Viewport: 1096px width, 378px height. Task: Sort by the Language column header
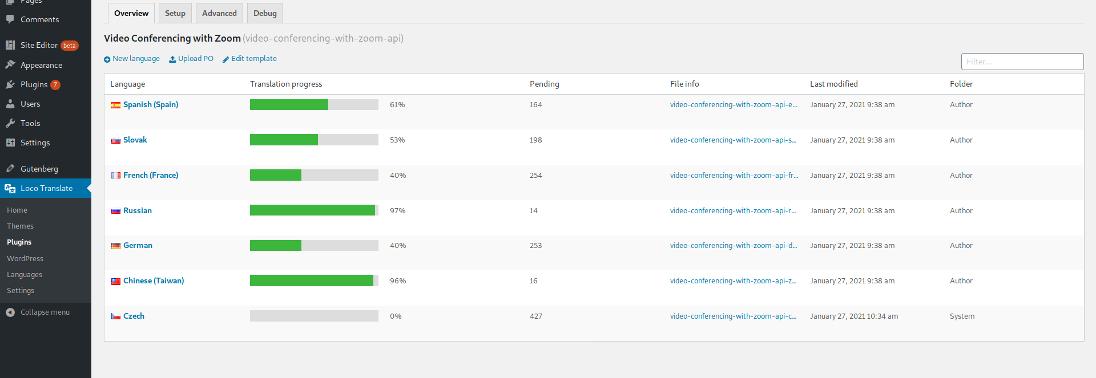[x=127, y=84]
